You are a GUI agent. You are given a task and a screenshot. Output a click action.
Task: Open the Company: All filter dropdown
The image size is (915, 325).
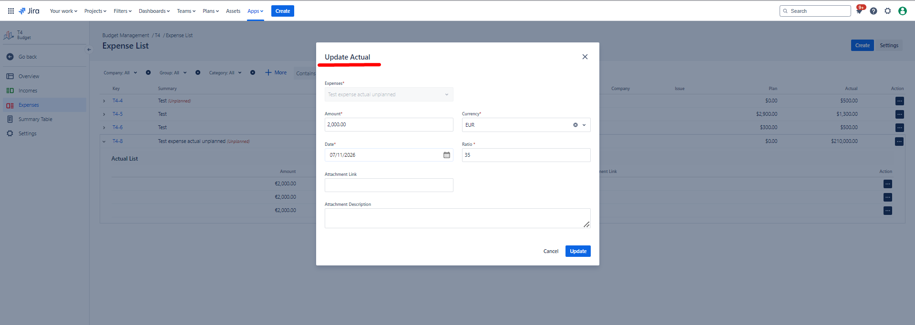pyautogui.click(x=121, y=73)
